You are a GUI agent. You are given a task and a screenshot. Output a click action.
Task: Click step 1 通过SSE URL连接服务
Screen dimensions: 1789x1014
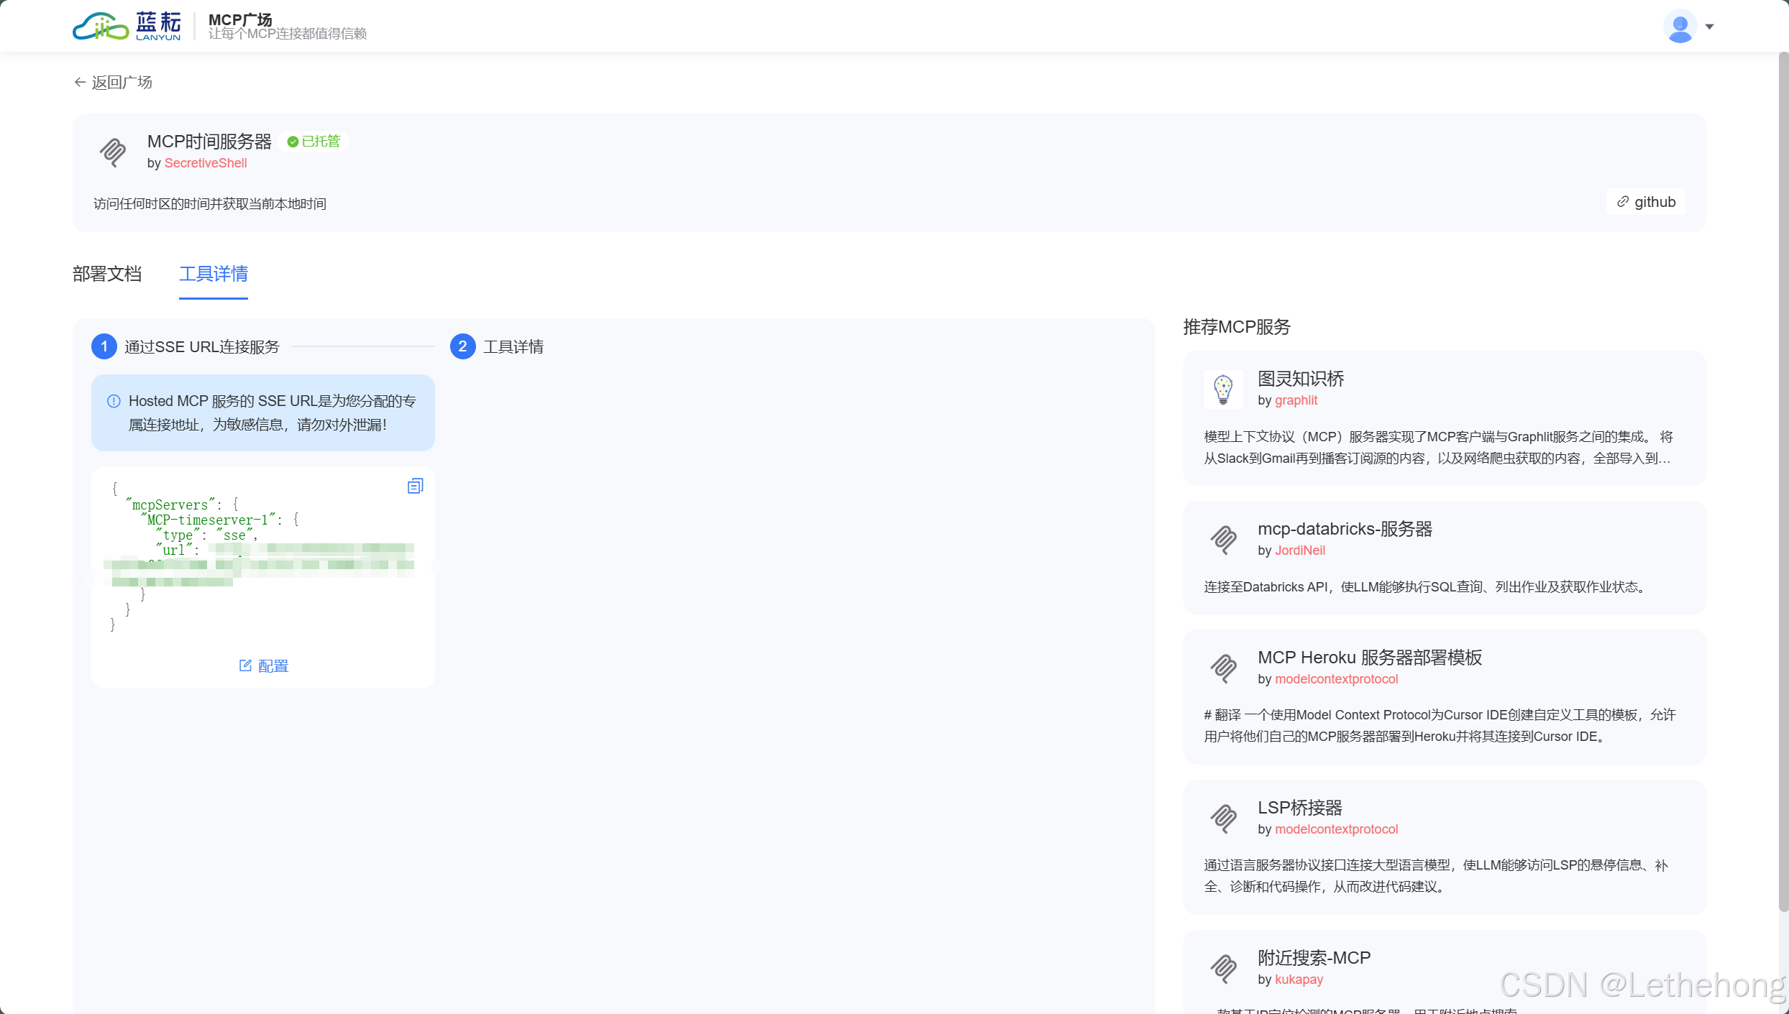click(186, 346)
